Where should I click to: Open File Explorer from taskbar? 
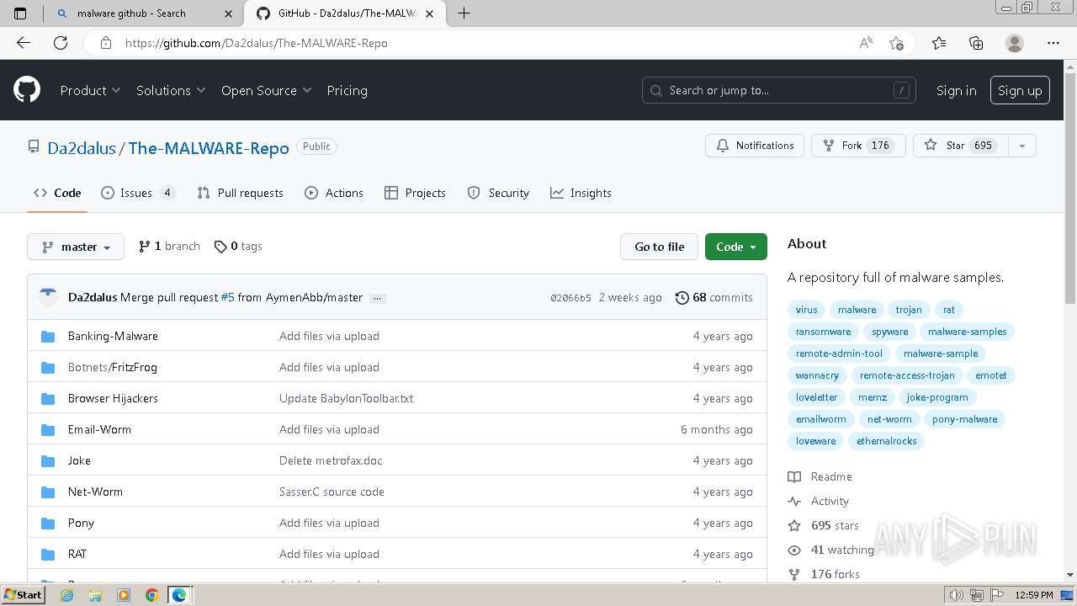click(95, 595)
